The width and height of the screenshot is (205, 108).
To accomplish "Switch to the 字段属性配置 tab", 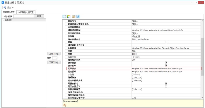I will coord(9,12).
